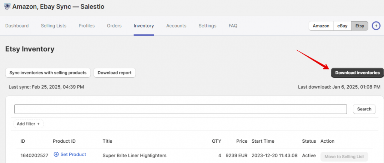Open the Profiles tab
Viewport: 384px width, 163px height.
(87, 26)
